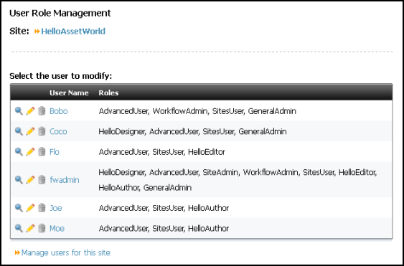
Task: Open the fwadmin user name link
Action: 65,180
